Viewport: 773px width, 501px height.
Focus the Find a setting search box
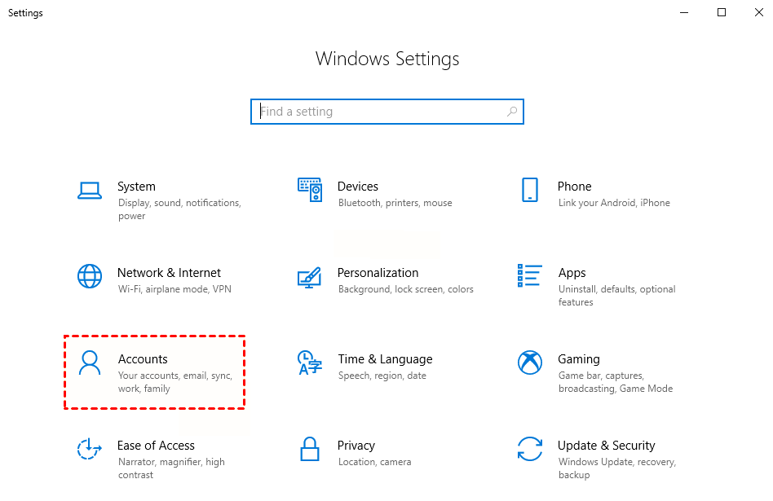click(x=379, y=112)
